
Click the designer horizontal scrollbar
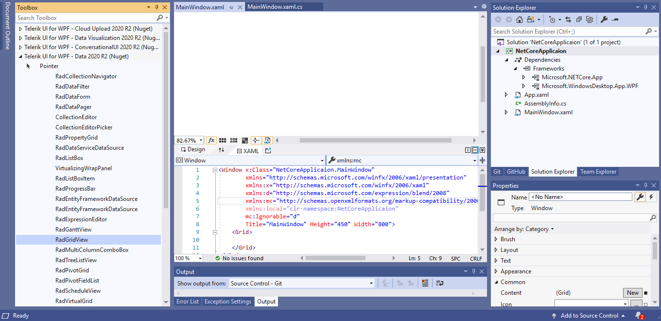click(377, 140)
